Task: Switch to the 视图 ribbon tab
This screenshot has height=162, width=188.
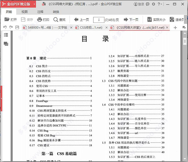Action: click(x=24, y=12)
